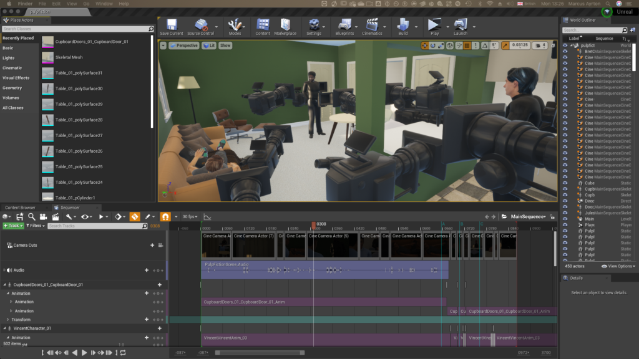
Task: Toggle surface snapping icon in viewport toolbar
Action: point(459,45)
